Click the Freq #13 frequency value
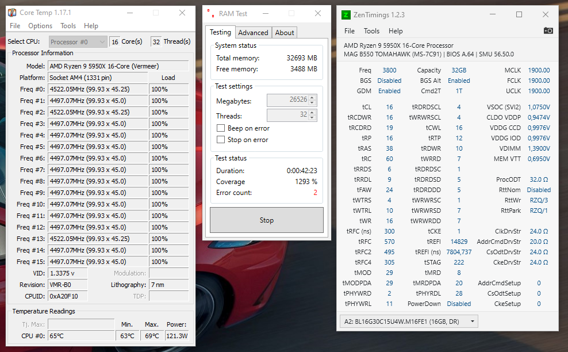 pos(98,239)
